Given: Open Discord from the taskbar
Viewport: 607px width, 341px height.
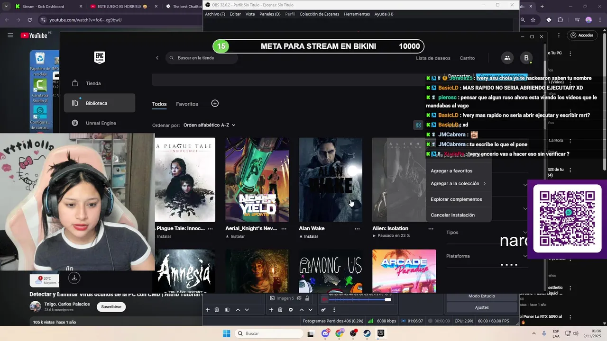Looking at the screenshot, I should click(x=325, y=333).
